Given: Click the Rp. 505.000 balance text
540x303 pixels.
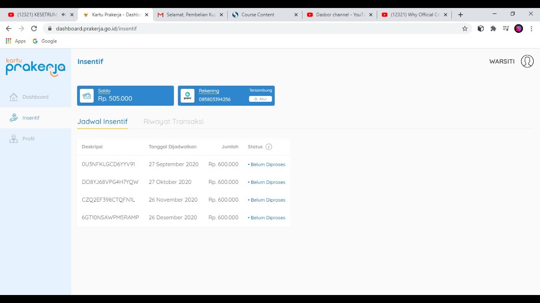Looking at the screenshot, I should pyautogui.click(x=115, y=98).
